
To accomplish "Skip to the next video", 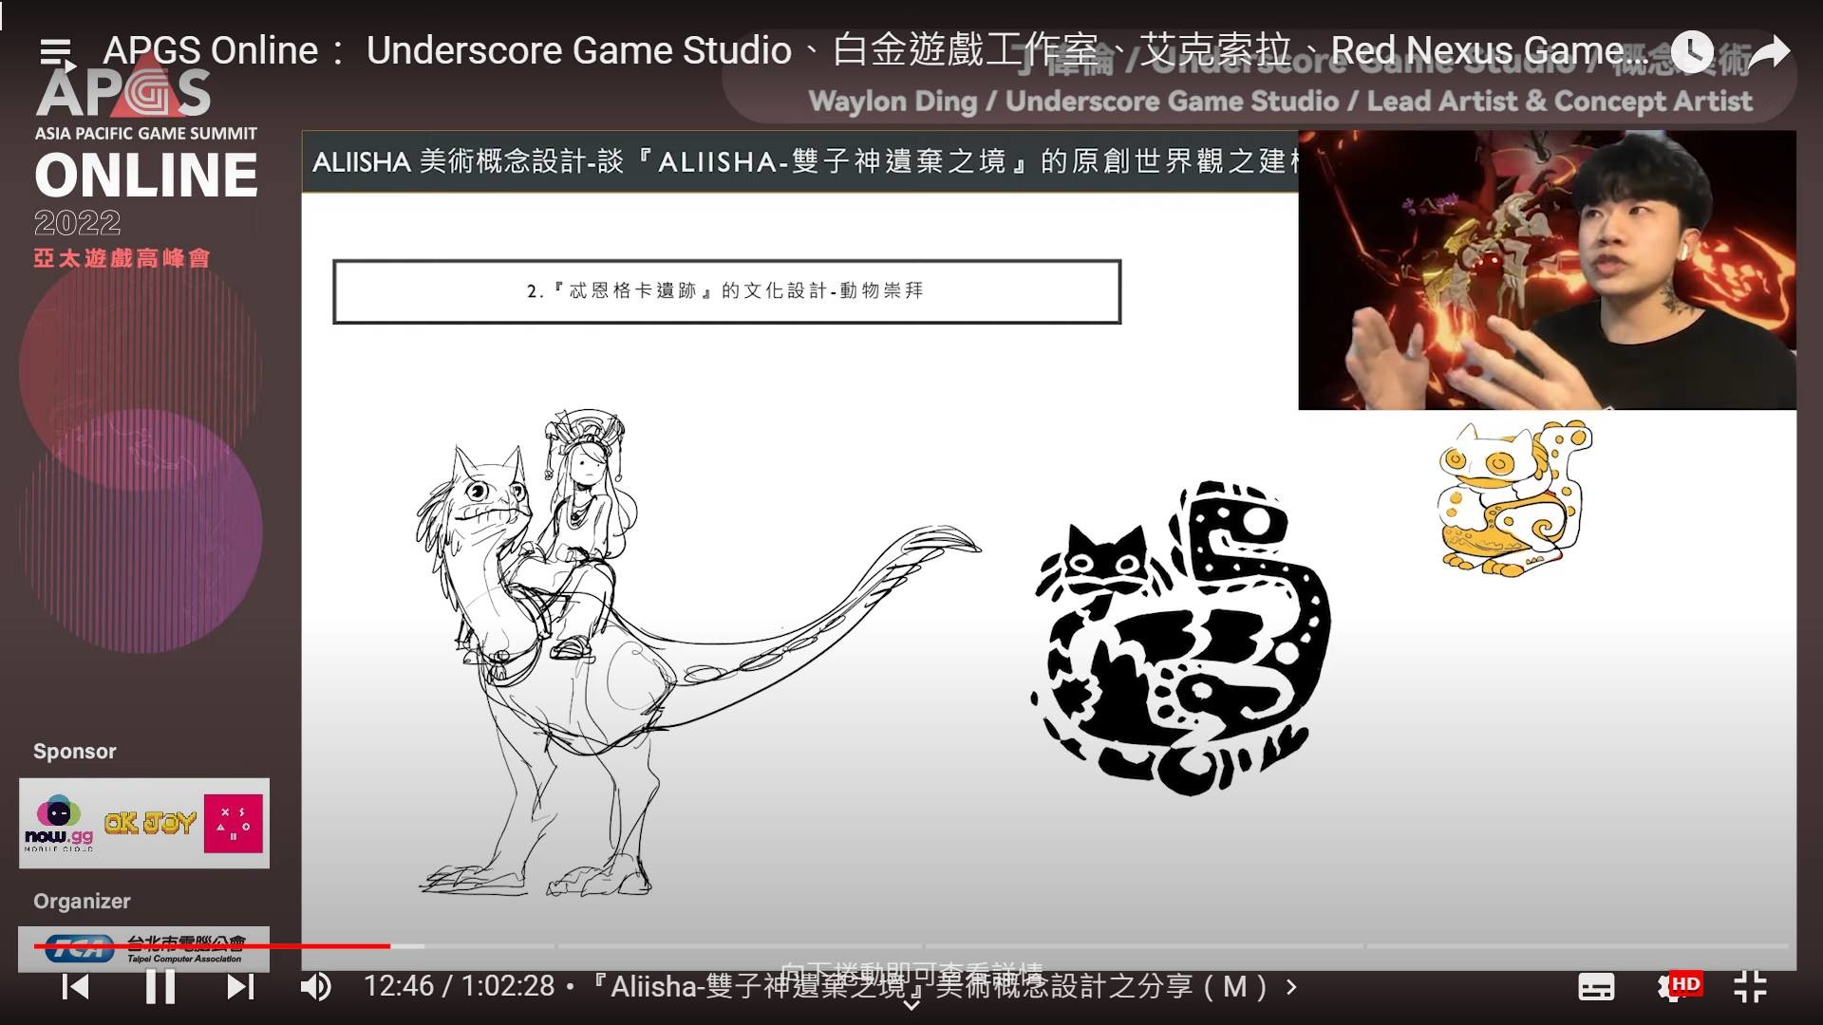I will point(241,987).
